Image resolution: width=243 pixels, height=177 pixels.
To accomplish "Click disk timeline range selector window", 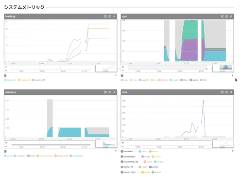I will 223,144.
